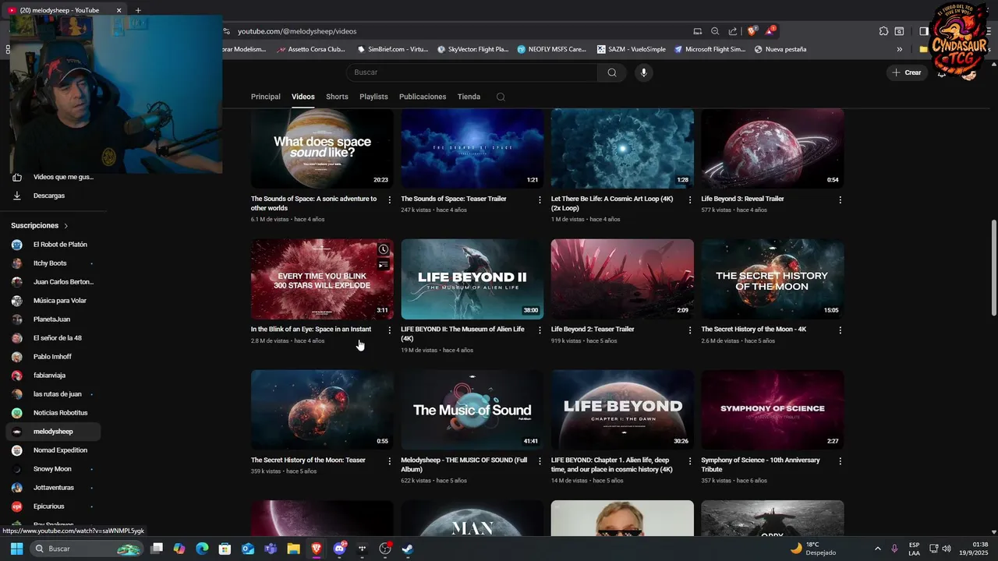Screen dimensions: 998x561
Task: Open Nomad Expedition subscription
Action: coord(53,450)
